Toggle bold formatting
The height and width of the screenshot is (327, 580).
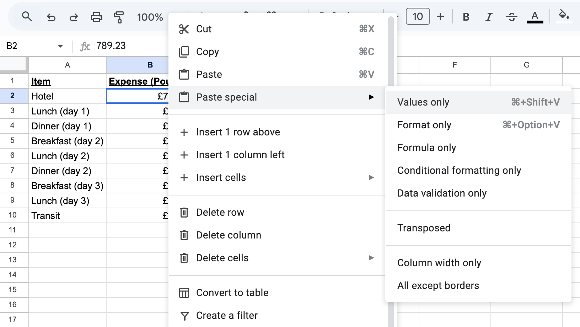(x=466, y=17)
